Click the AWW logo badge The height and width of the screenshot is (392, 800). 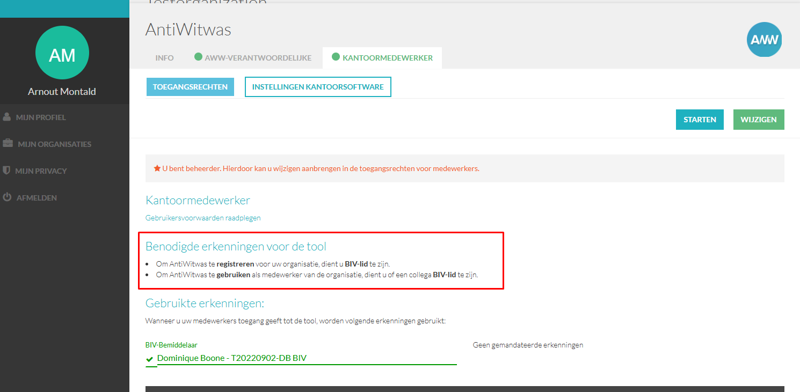click(764, 39)
